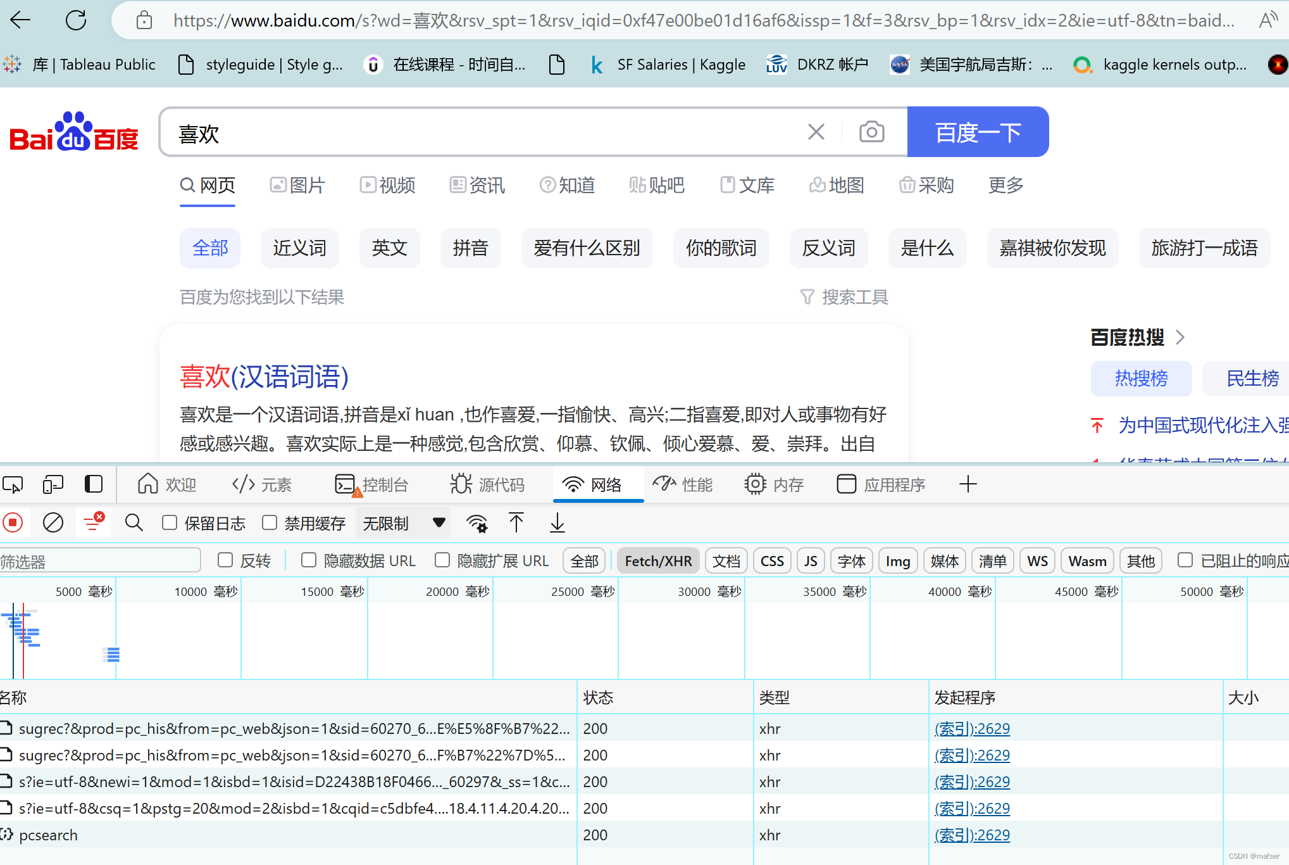Open initiator link for pcsearch request
Screen dimensions: 1289x865
tap(972, 835)
